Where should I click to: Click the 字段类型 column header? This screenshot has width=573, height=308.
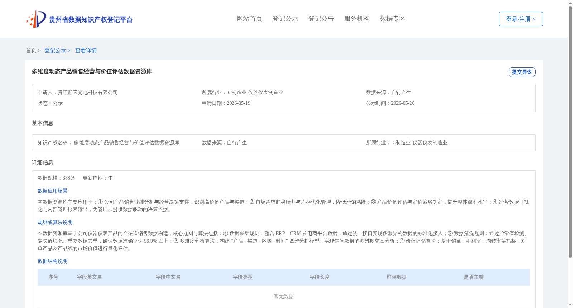click(x=243, y=277)
